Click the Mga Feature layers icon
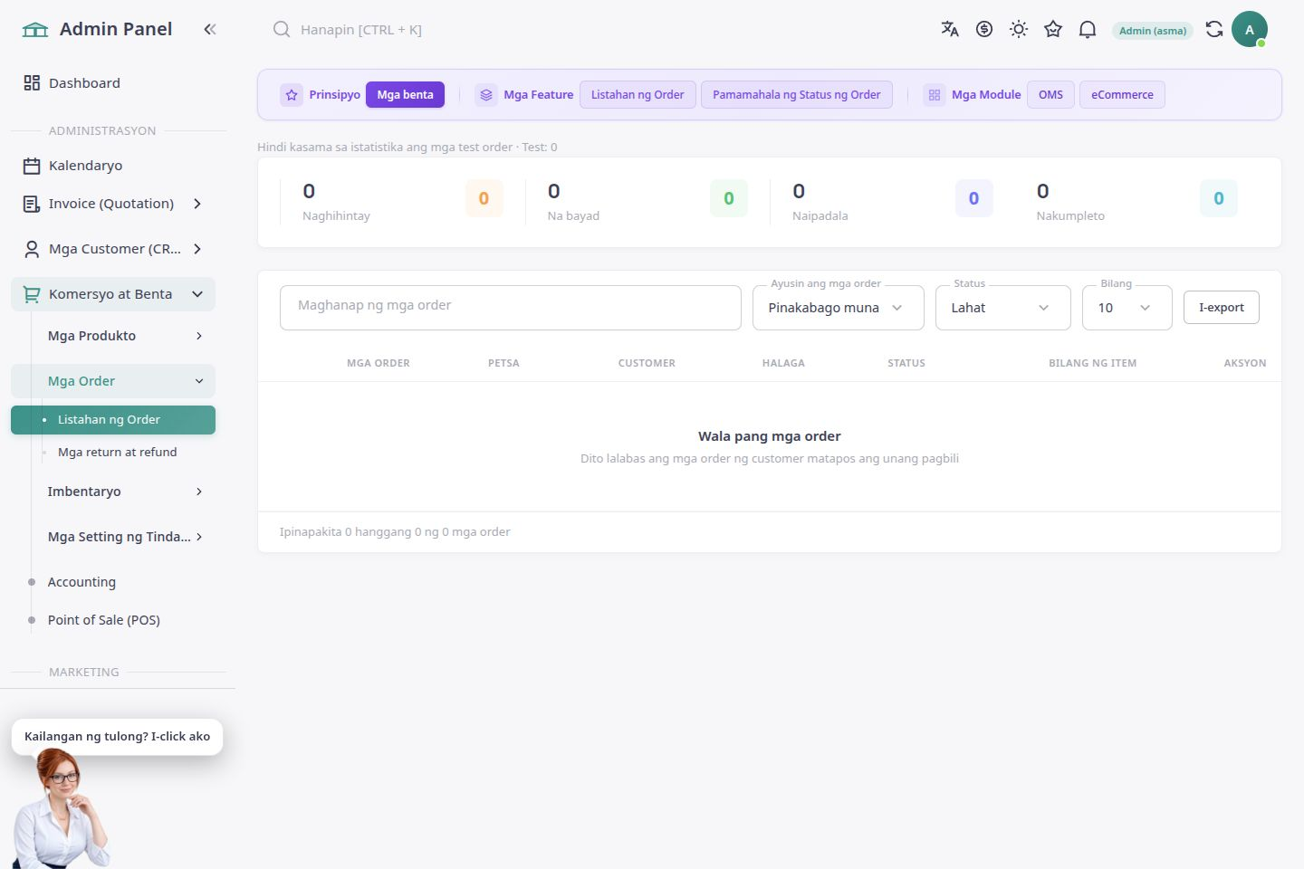Screen dimensions: 1304x869 coord(486,95)
